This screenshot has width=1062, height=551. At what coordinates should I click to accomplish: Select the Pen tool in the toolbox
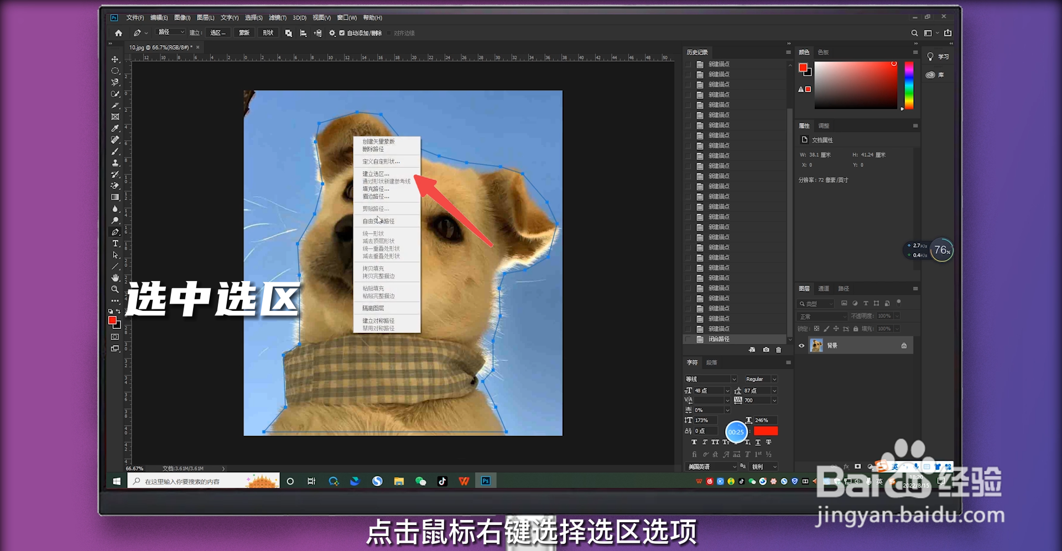tap(115, 232)
